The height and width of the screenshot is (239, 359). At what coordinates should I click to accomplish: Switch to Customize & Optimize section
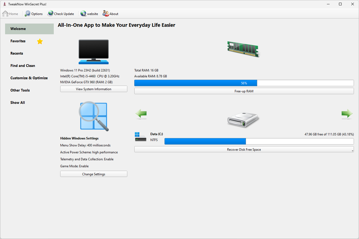click(x=29, y=78)
